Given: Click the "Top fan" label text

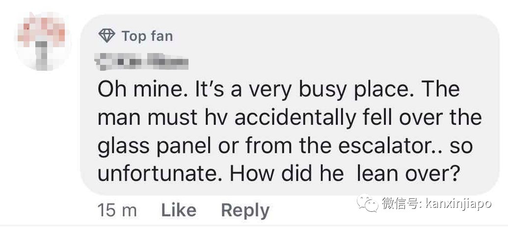Looking at the screenshot, I should point(147,36).
